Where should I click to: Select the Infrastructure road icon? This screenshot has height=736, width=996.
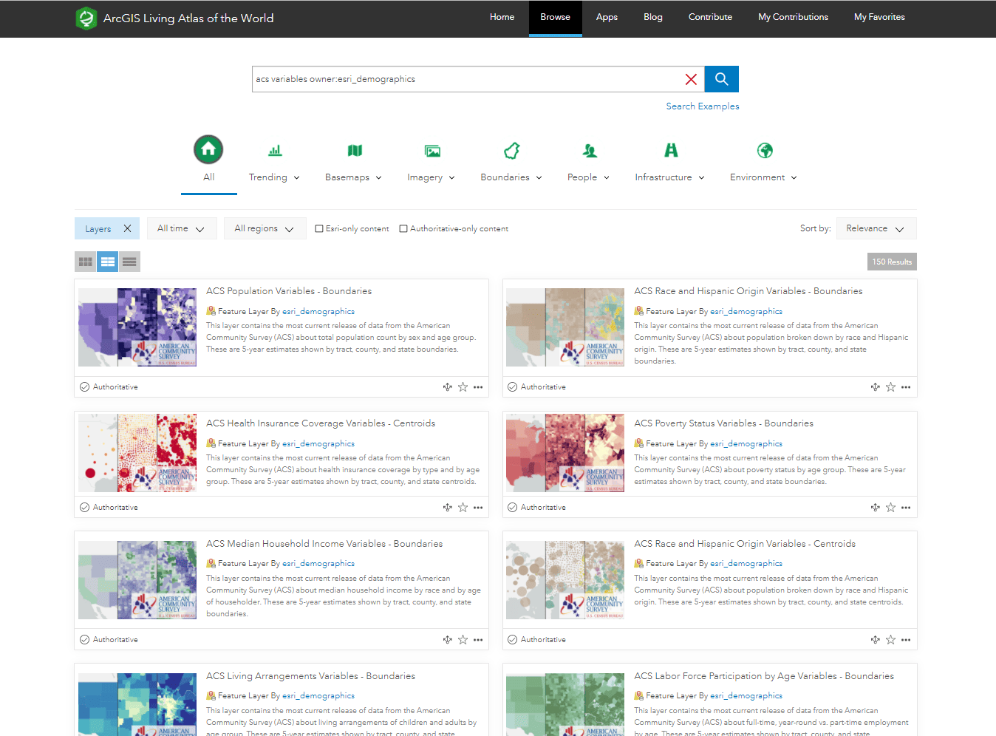[671, 151]
